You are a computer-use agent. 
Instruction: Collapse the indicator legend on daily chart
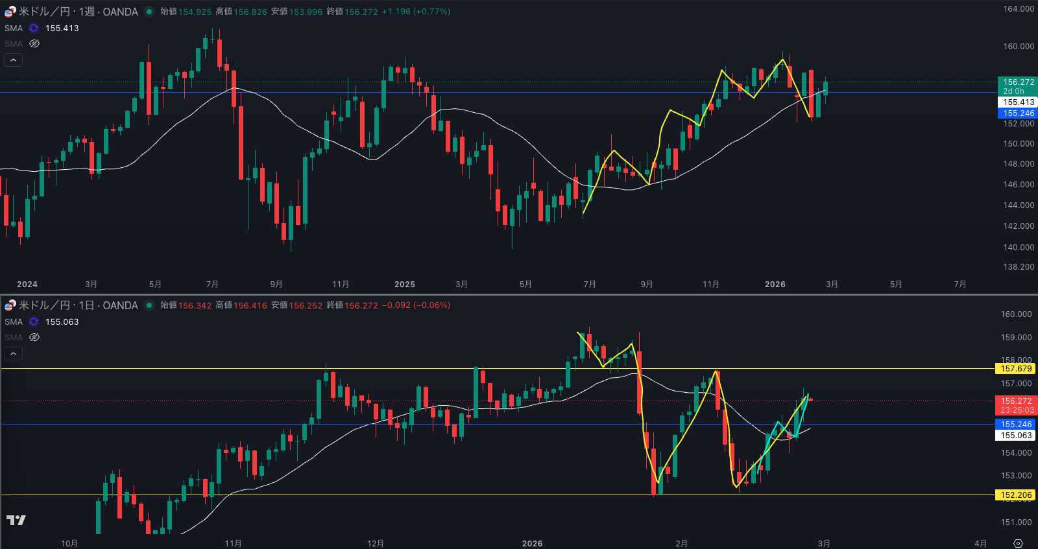[14, 354]
